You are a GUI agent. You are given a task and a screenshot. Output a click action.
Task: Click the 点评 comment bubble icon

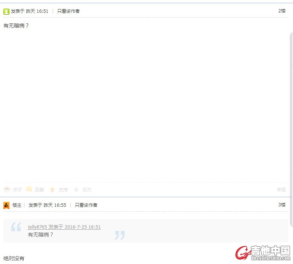(x=7, y=189)
